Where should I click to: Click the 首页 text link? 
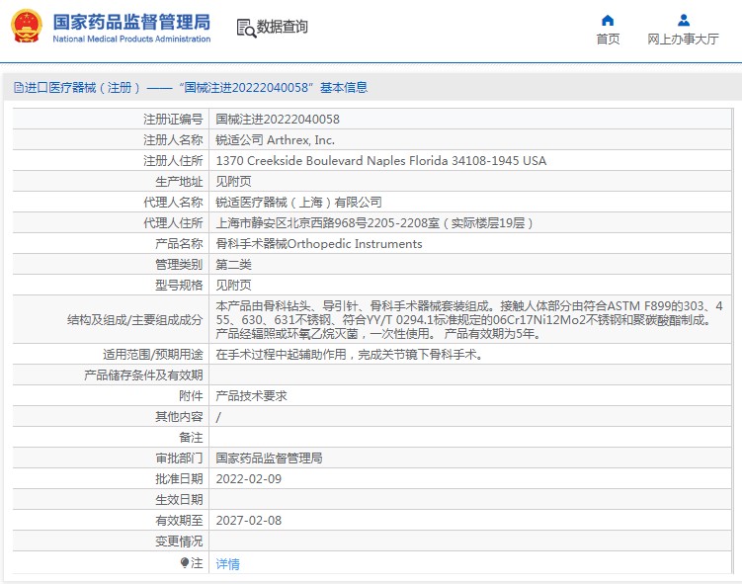point(608,39)
